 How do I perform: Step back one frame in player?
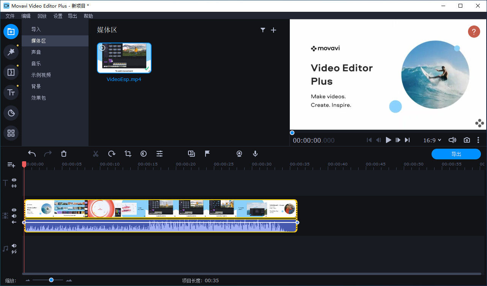tap(379, 140)
